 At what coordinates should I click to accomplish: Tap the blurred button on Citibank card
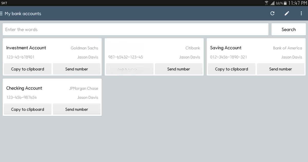[x=130, y=69]
